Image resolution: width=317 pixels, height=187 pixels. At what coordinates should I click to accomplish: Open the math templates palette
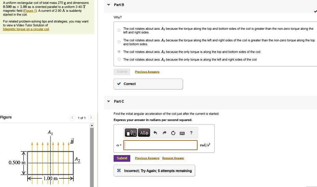click(x=131, y=133)
